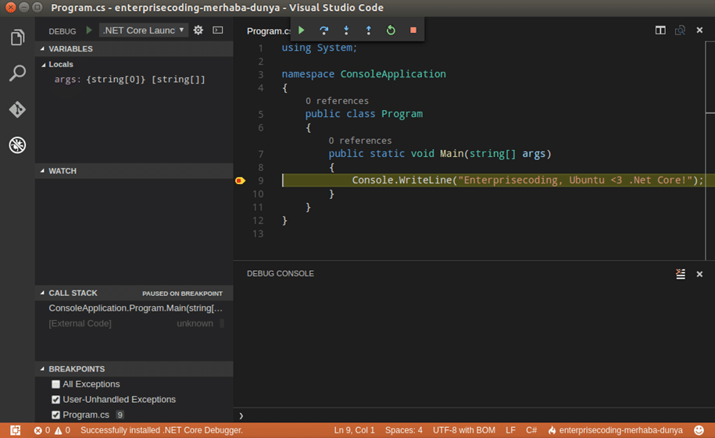This screenshot has width=715, height=438.
Task: Open the Explorer view in activity bar
Action: click(x=17, y=37)
